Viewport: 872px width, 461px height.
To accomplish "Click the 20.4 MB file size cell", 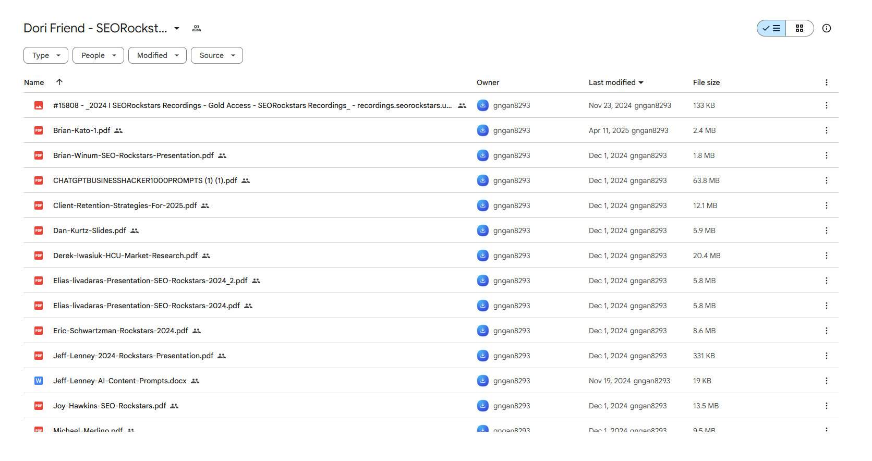I will coord(707,256).
